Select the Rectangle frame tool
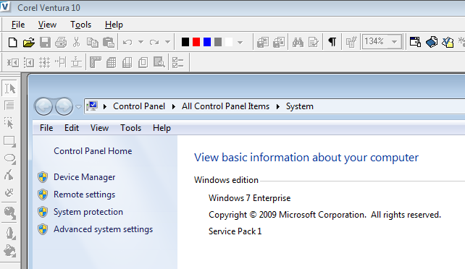This screenshot has height=269, width=465. (x=9, y=142)
